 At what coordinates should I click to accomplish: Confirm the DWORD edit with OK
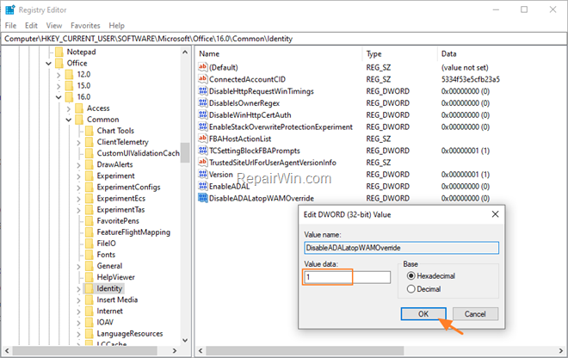tap(423, 314)
